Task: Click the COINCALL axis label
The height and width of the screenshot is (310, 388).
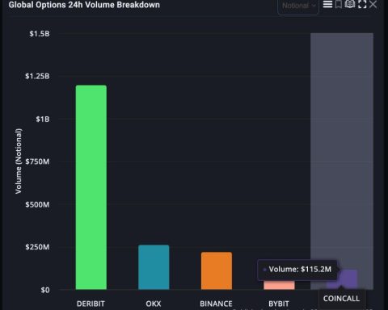Action: [341, 299]
